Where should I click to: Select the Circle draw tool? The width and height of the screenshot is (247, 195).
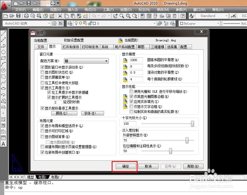(x=3, y=70)
